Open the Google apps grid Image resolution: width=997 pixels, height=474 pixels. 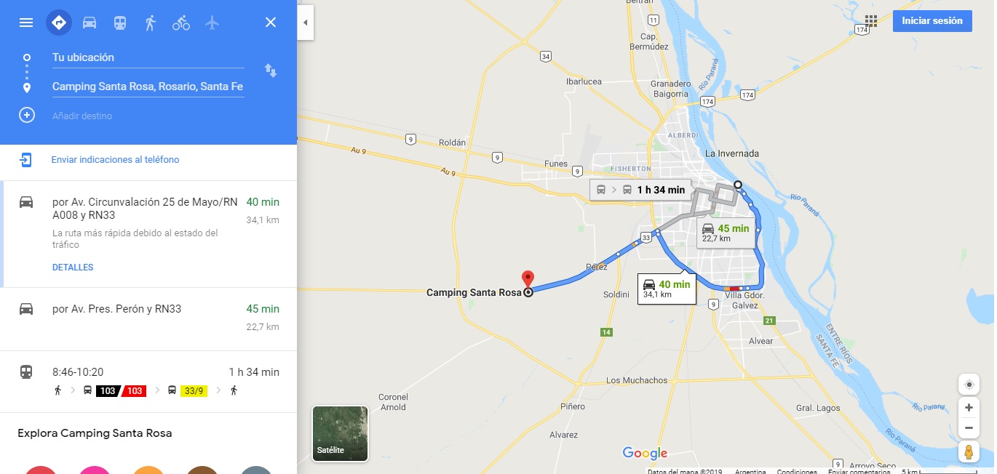click(871, 21)
